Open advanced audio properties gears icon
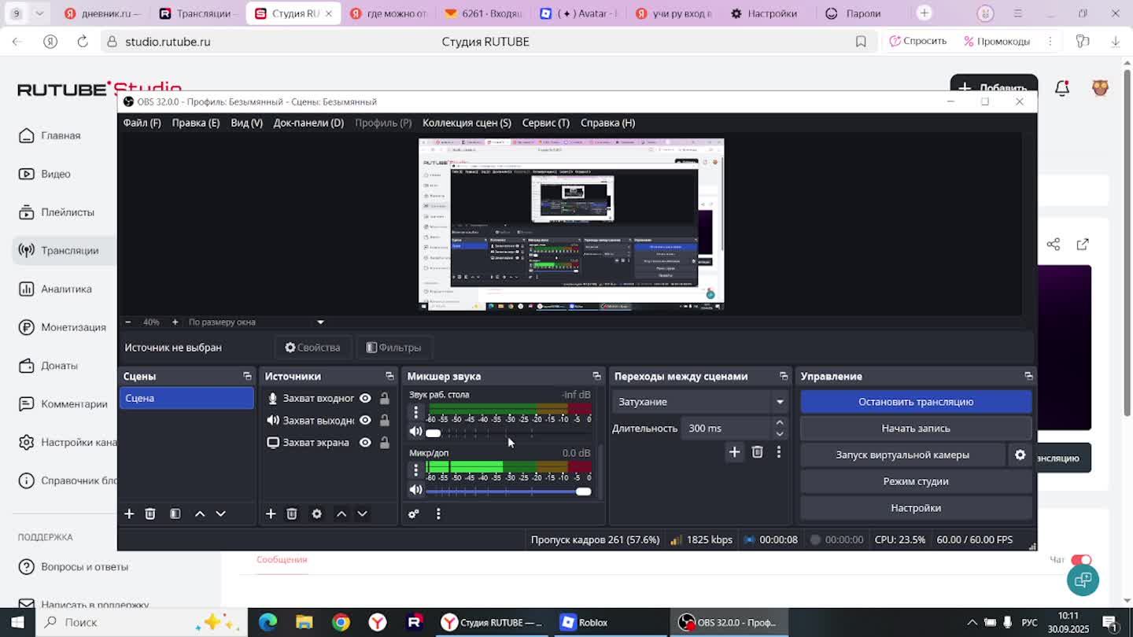This screenshot has width=1133, height=637. click(x=414, y=514)
